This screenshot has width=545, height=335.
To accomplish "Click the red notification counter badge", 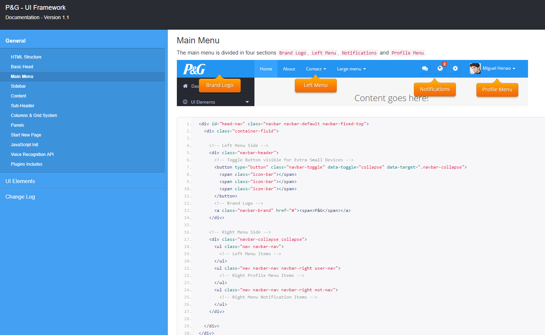I will (x=444, y=64).
